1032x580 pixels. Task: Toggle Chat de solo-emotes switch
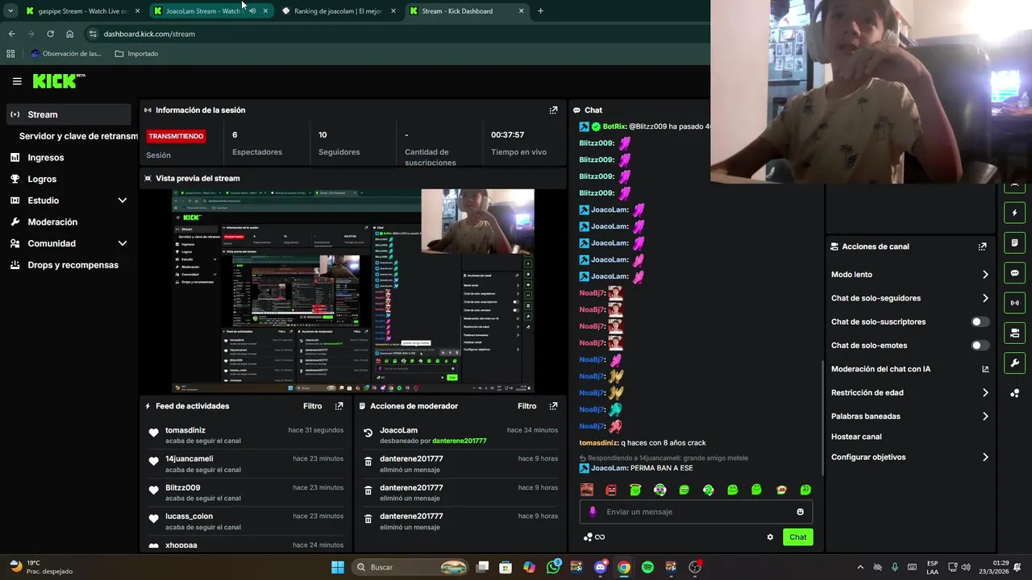point(980,346)
